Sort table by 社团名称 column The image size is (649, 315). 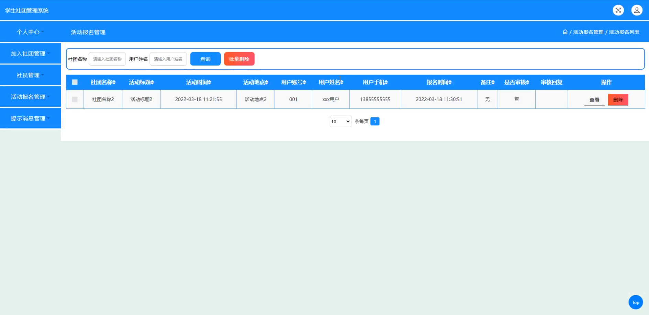point(103,82)
